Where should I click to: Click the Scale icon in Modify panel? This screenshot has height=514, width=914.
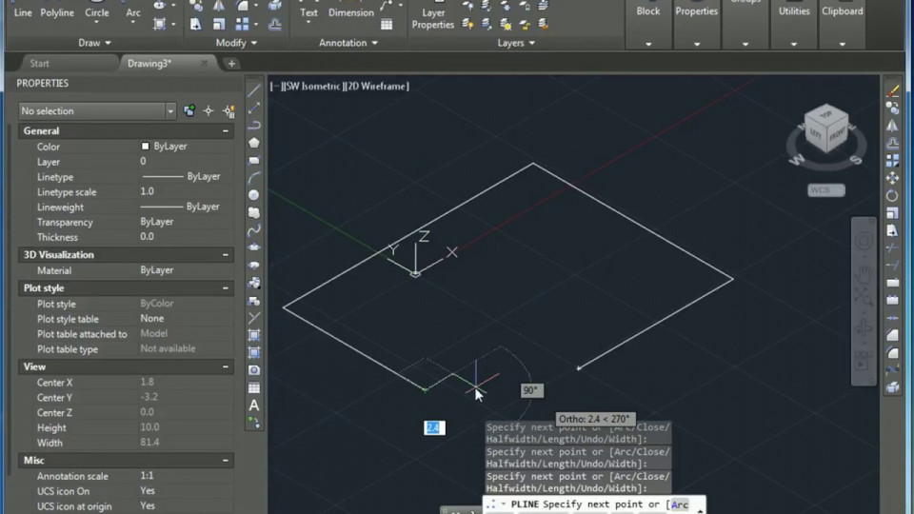pyautogui.click(x=219, y=24)
